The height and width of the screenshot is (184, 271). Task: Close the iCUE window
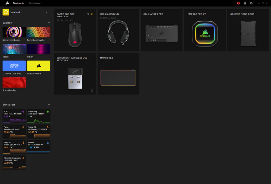[266, 3]
